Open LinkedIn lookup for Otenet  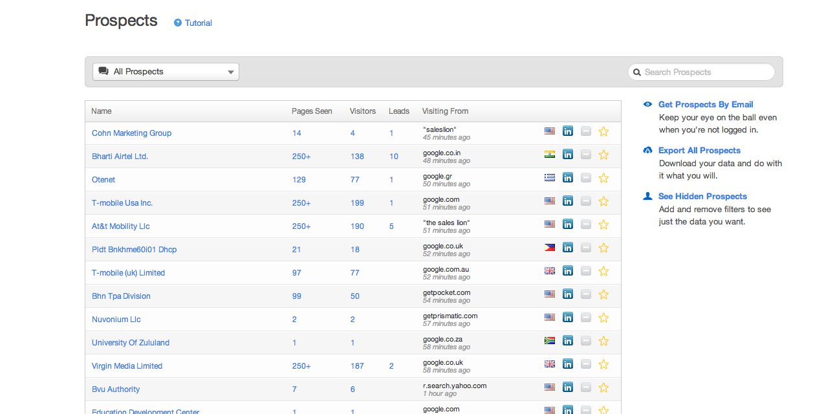(x=567, y=178)
